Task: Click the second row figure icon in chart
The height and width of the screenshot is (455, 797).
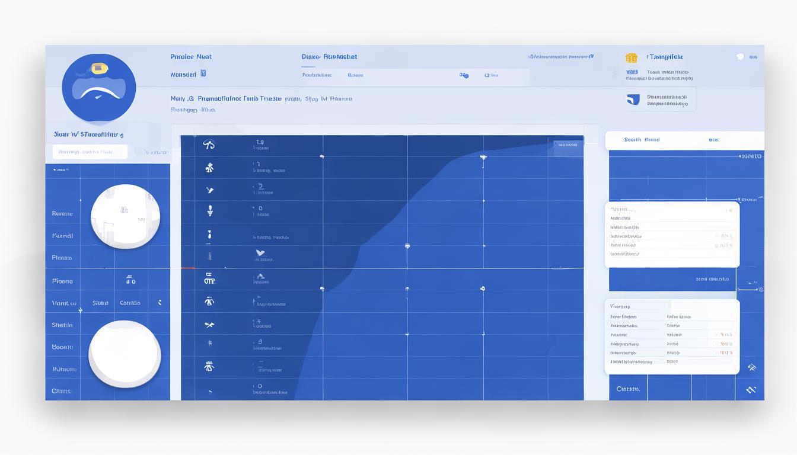Action: 209,168
